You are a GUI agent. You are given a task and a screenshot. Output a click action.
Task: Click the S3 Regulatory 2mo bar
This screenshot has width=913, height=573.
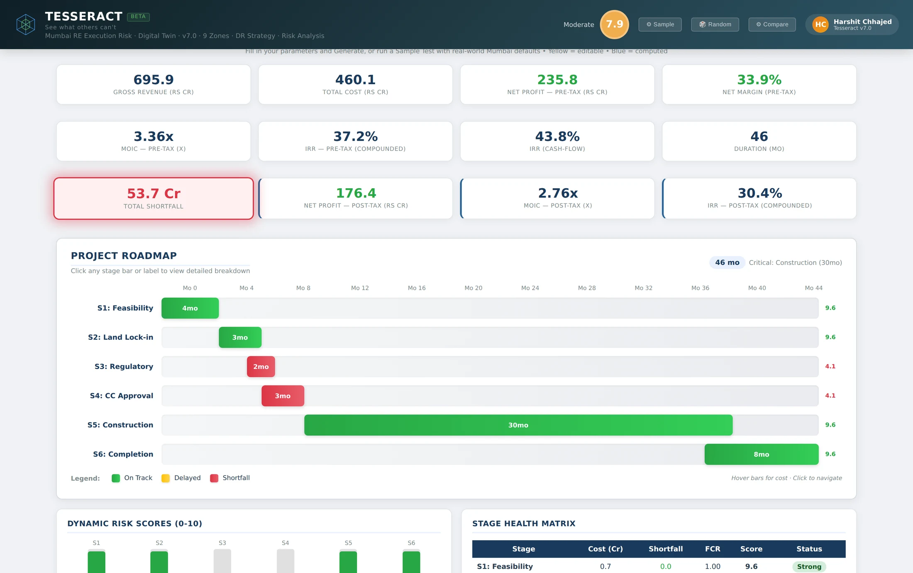[261, 367]
